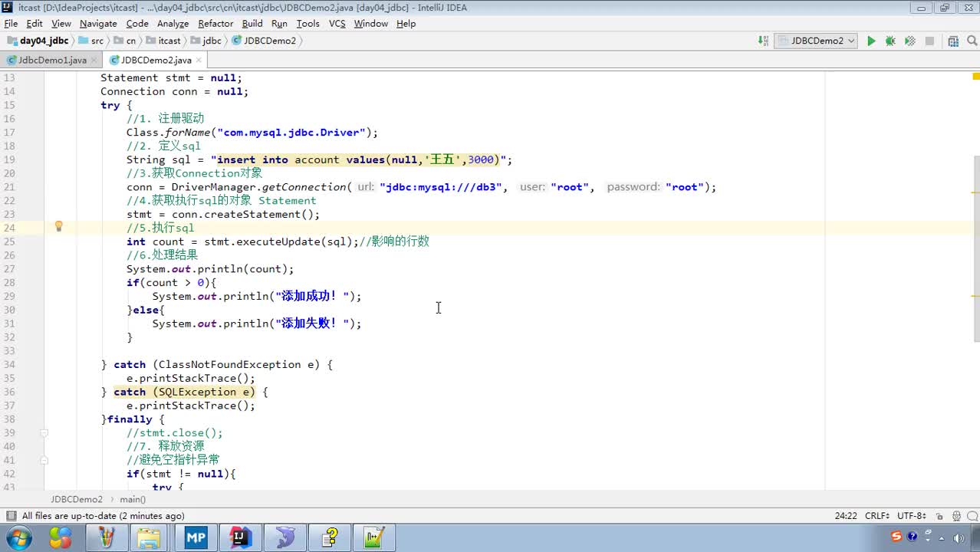
Task: Open the MP application on the taskbar
Action: tap(196, 537)
